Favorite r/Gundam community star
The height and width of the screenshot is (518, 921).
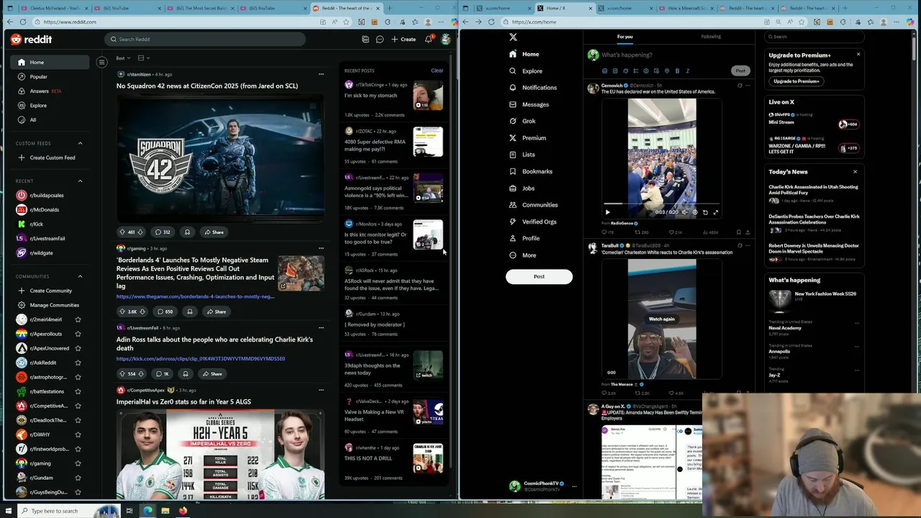[x=78, y=478]
